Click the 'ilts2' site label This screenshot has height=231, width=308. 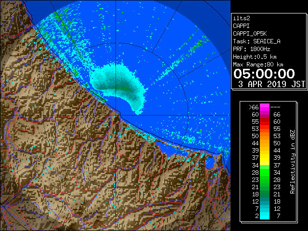coord(242,18)
